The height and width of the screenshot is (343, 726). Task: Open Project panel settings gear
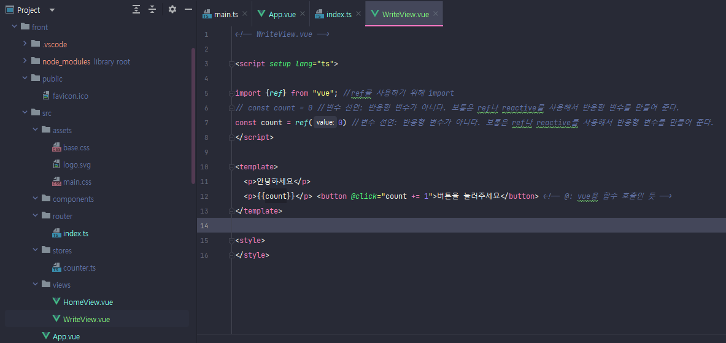(172, 9)
